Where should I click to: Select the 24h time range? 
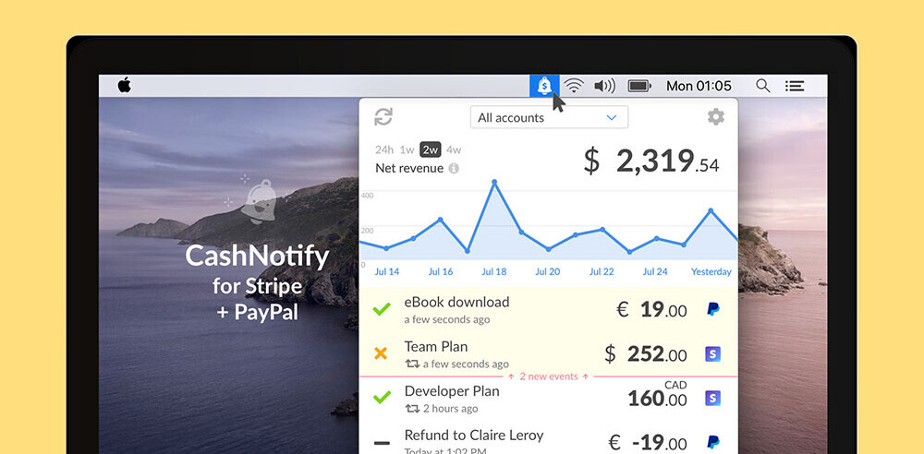[384, 149]
